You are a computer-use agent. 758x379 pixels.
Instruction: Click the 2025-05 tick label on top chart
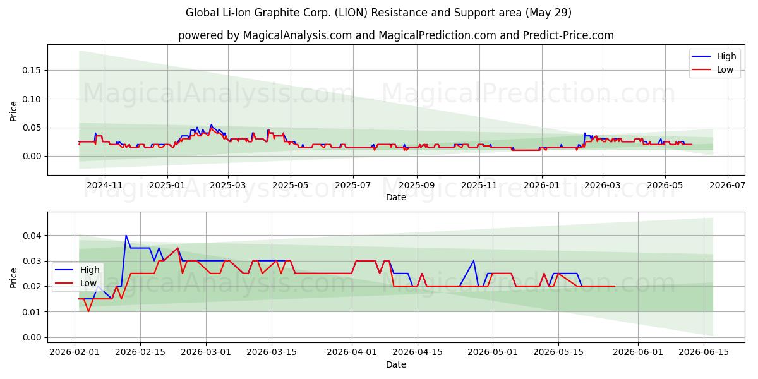[x=291, y=186]
